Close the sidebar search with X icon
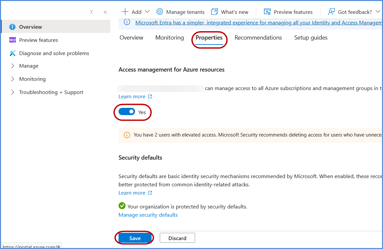383x249 pixels. click(91, 12)
